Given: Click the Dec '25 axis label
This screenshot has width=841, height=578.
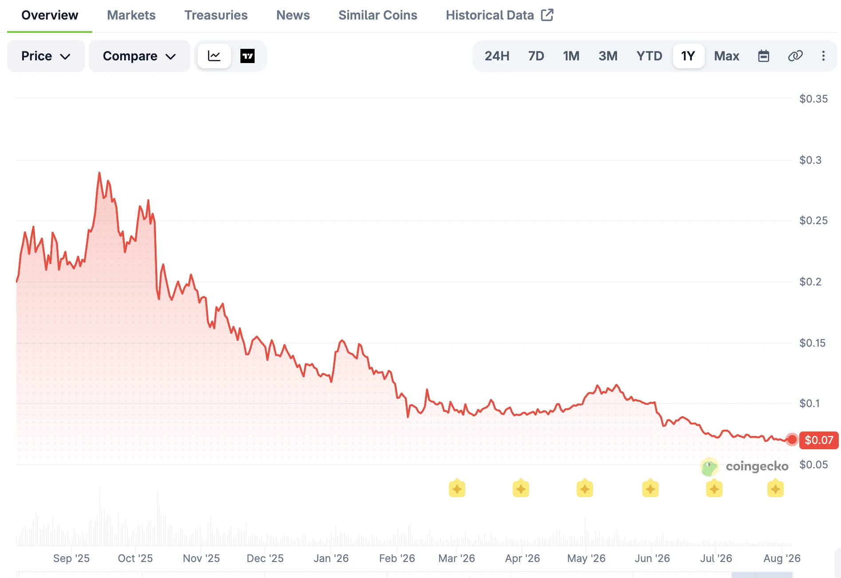Looking at the screenshot, I should coord(265,558).
